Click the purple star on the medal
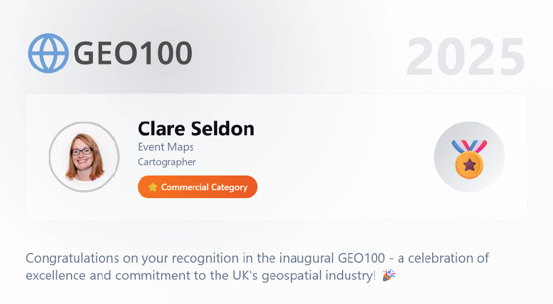Screen dimensions: 553x304 coord(469,165)
